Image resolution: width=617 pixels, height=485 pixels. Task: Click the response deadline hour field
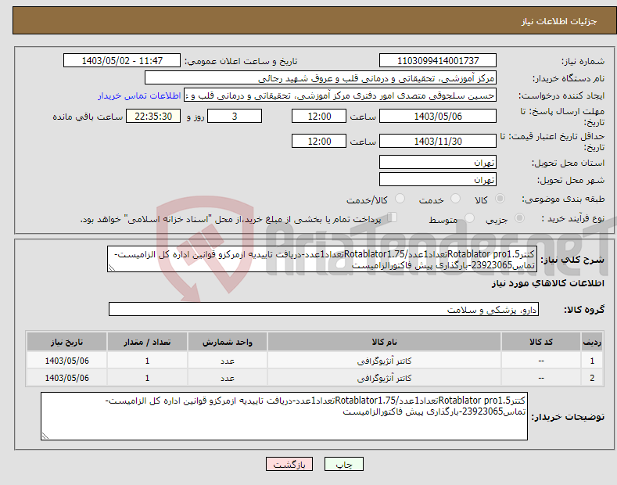click(319, 116)
